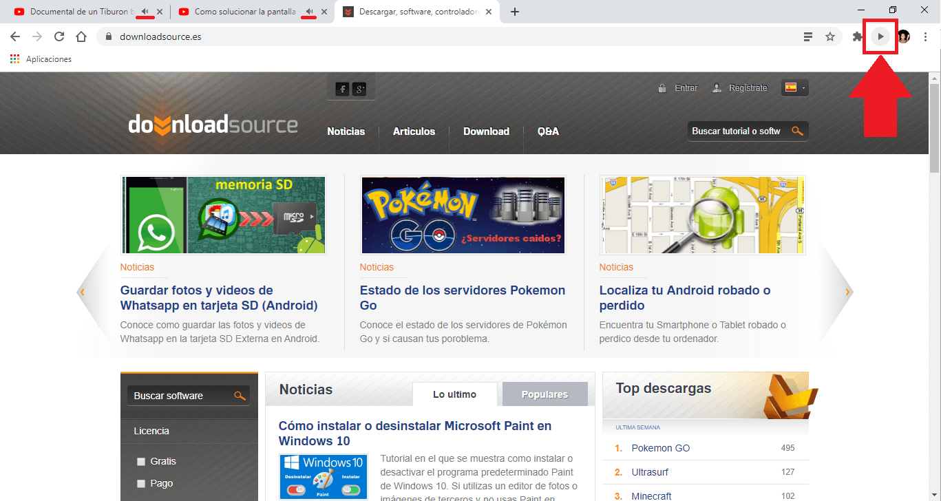Image resolution: width=941 pixels, height=501 pixels.
Task: Select the Populares news tab
Action: 544,394
